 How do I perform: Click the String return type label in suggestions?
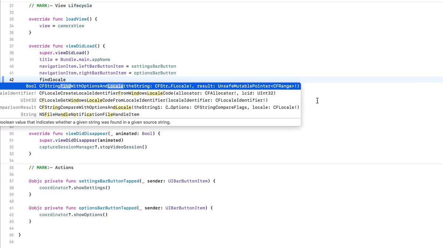point(28,115)
